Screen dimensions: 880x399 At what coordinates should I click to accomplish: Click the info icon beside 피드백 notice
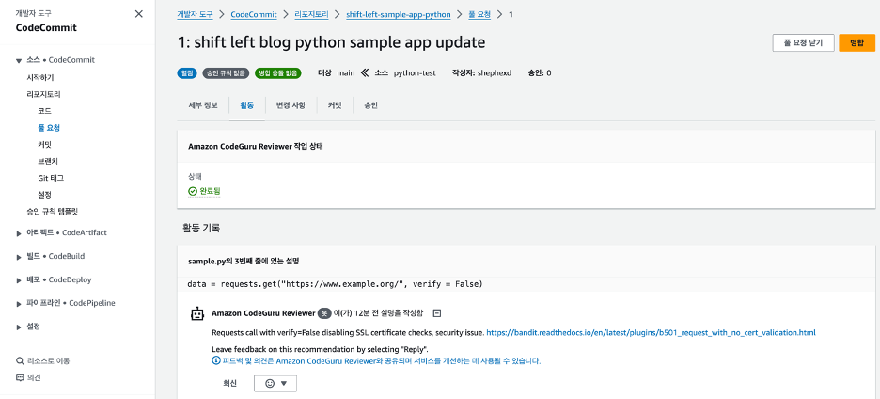coord(216,360)
